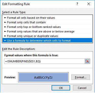The image size is (95, 93).
Task: Open the Format... button
Action: [x=81, y=77]
